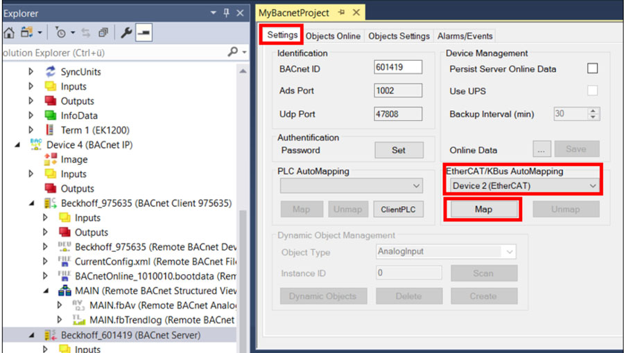
Task: Click the Properties wrench icon
Action: pos(126,33)
